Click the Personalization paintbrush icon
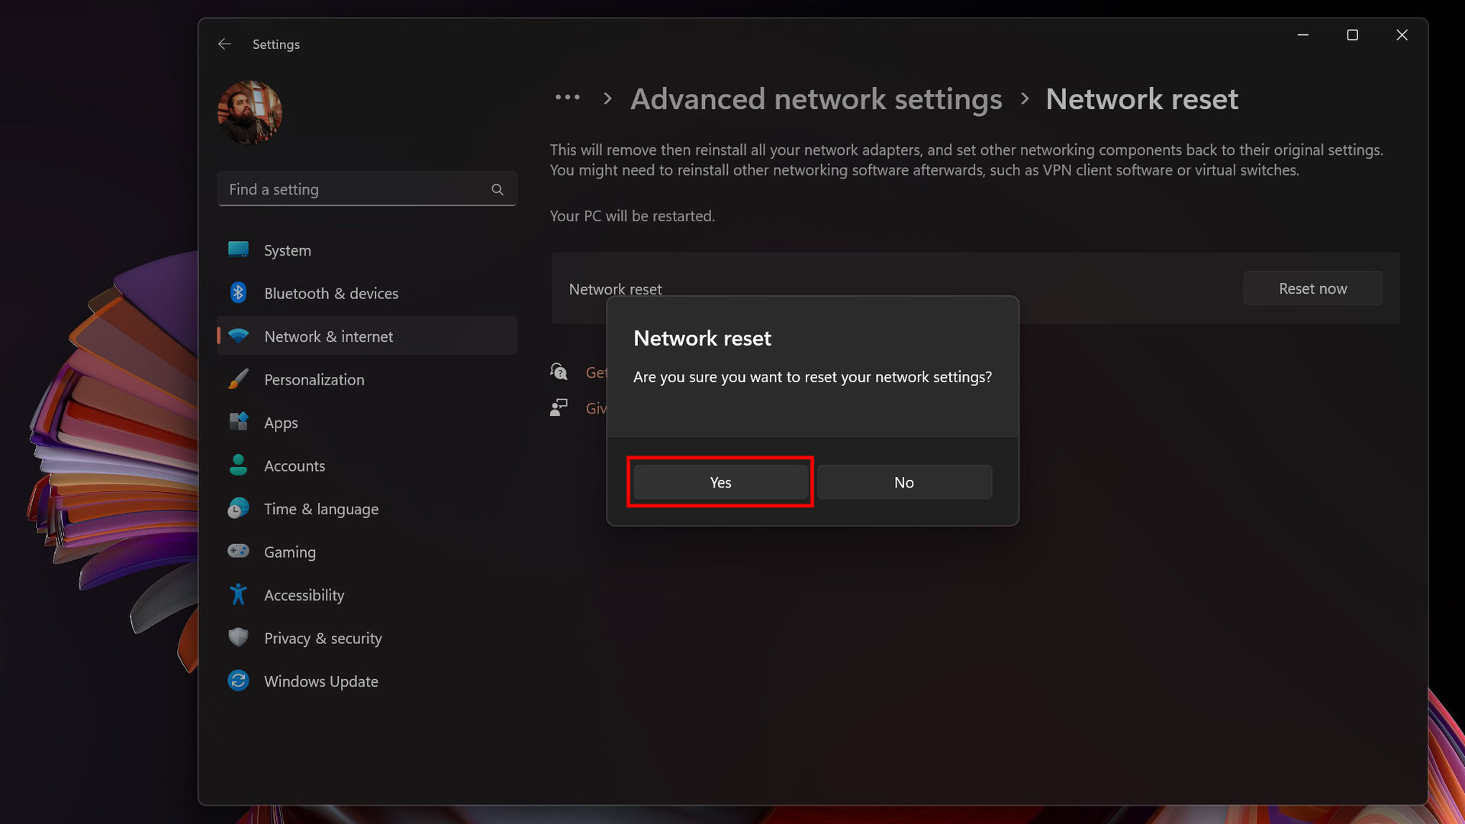This screenshot has width=1465, height=824. pyautogui.click(x=238, y=379)
